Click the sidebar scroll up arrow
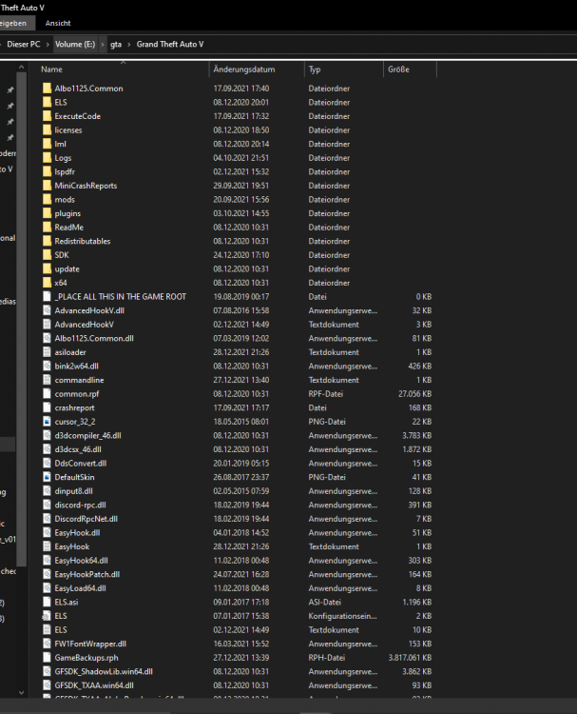 pos(21,68)
